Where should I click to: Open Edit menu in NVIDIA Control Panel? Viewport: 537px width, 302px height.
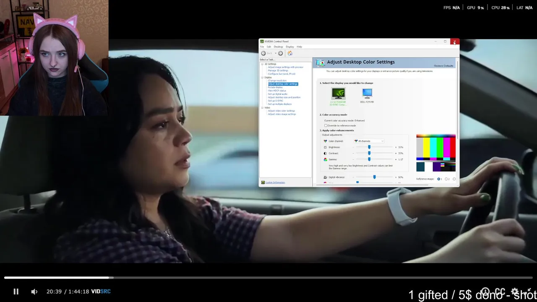click(x=269, y=47)
